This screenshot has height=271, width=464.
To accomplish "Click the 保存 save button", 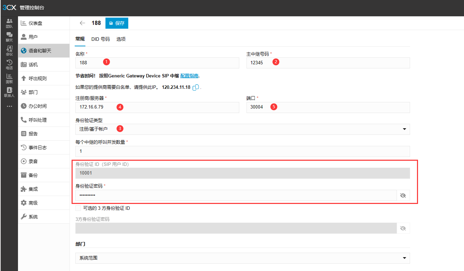I will [x=117, y=23].
